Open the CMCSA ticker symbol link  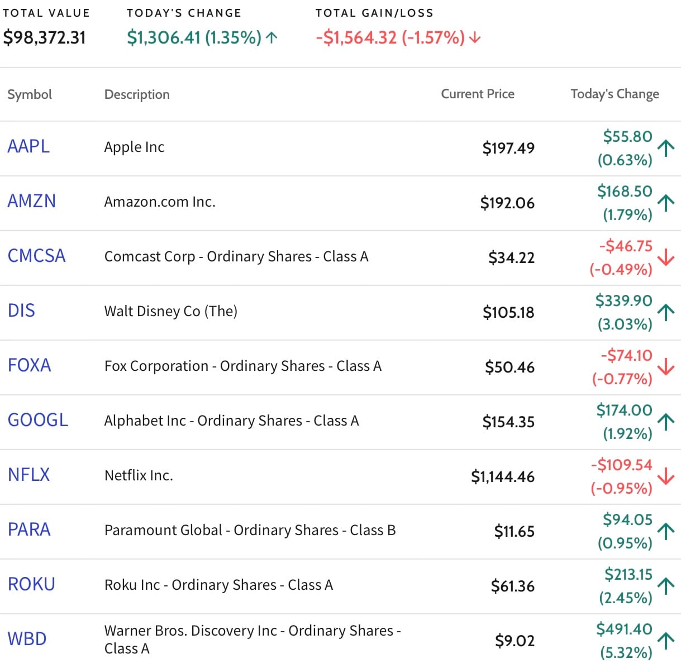[36, 256]
